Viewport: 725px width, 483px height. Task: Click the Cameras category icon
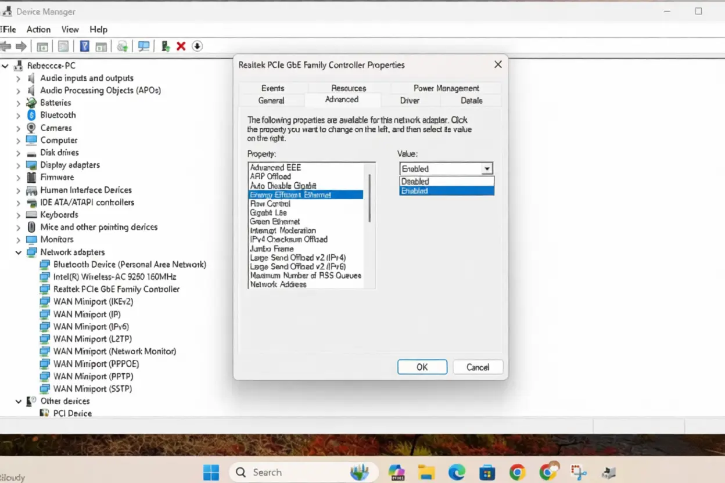[31, 128]
